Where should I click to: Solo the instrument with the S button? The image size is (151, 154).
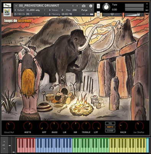click(98, 6)
